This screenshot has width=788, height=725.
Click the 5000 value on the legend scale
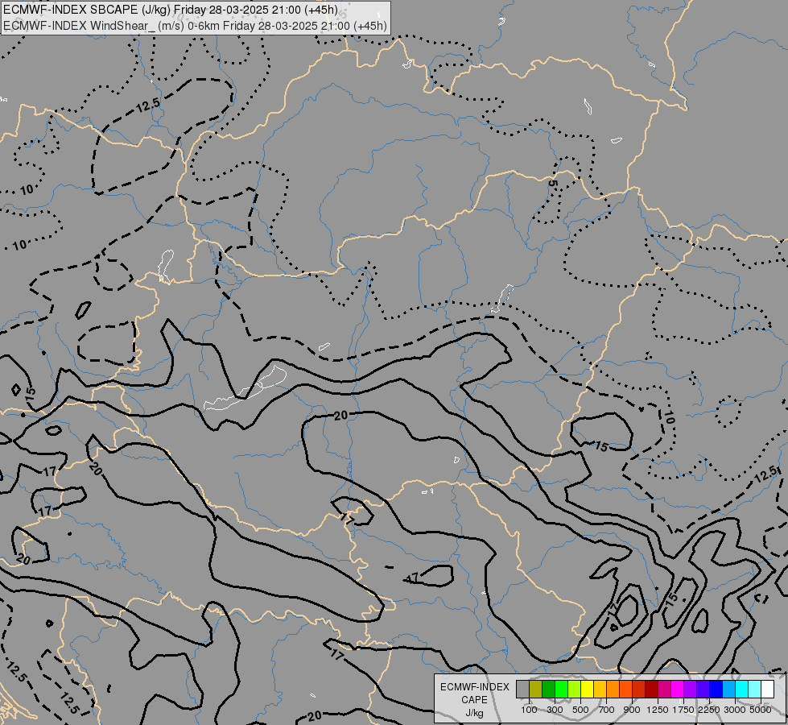[x=761, y=710]
